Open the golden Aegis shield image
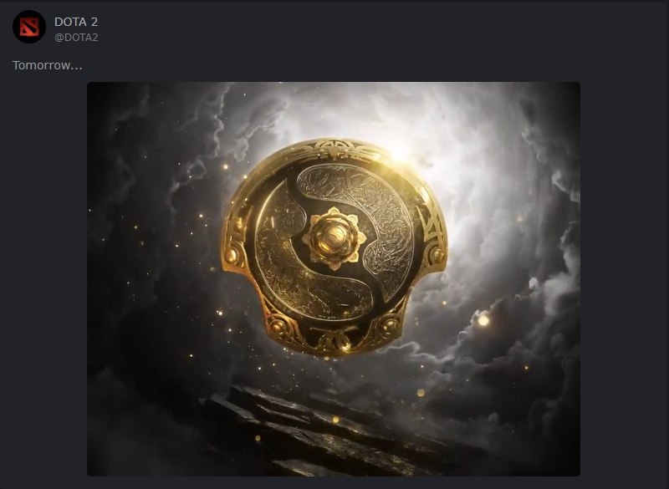Image resolution: width=669 pixels, height=489 pixels. [x=334, y=279]
